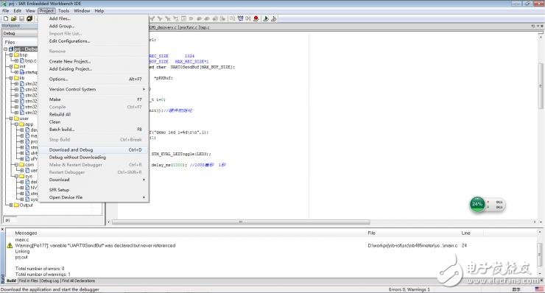Open the Edit menu
This screenshot has width=545, height=293.
click(18, 11)
